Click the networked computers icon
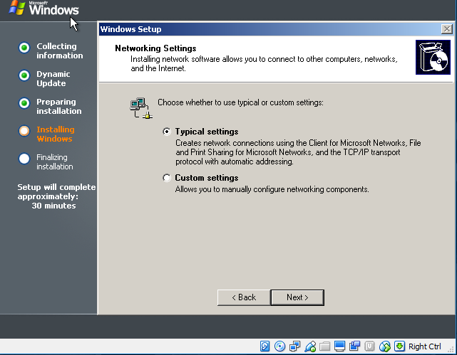Screen dimensions: 457x355 (141, 108)
